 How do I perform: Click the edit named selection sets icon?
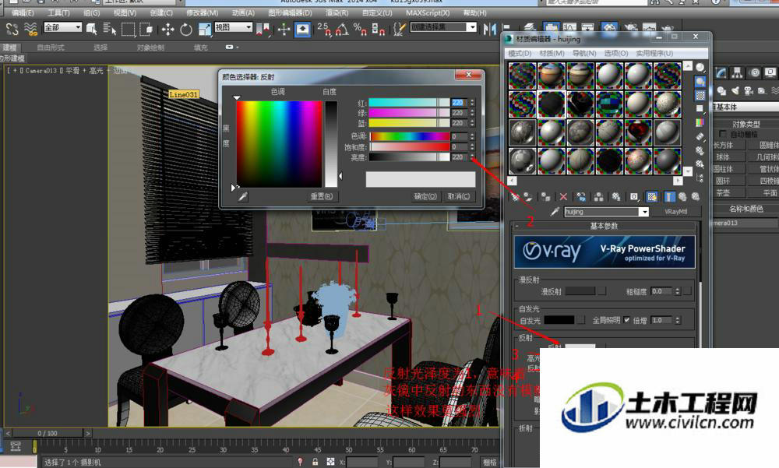(x=399, y=30)
